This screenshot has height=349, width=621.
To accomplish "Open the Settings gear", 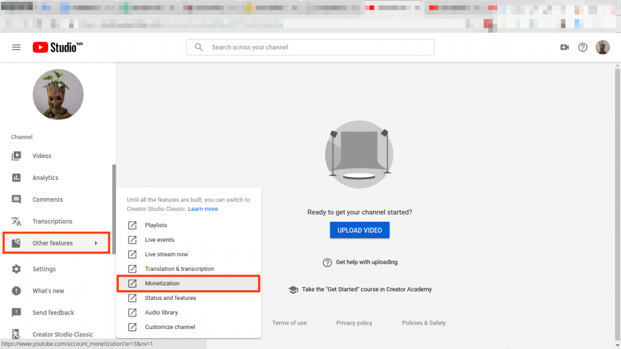I will (x=15, y=269).
